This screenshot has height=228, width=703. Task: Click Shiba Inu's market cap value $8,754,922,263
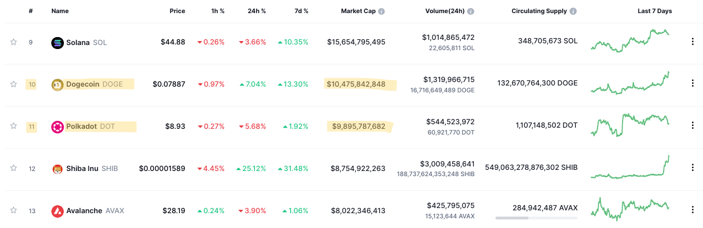pos(357,169)
